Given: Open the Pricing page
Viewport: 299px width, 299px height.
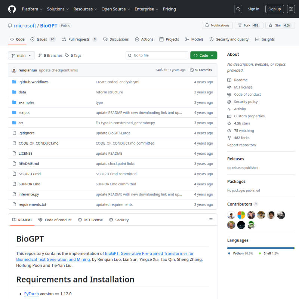Looking at the screenshot, I should [169, 9].
